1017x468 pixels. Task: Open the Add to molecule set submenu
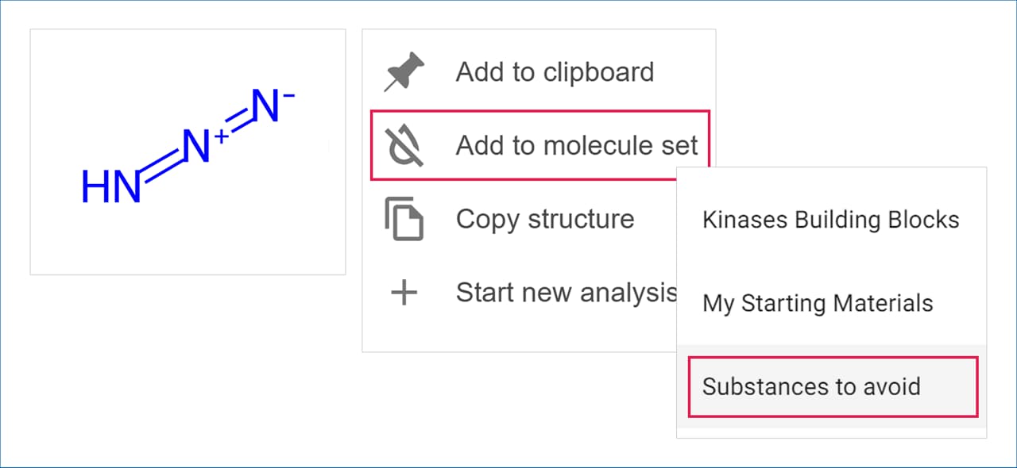click(576, 145)
